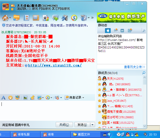The width and height of the screenshot is (160, 138).
Task: Switch to 传奇私服 taskbar window
Action: point(25,134)
